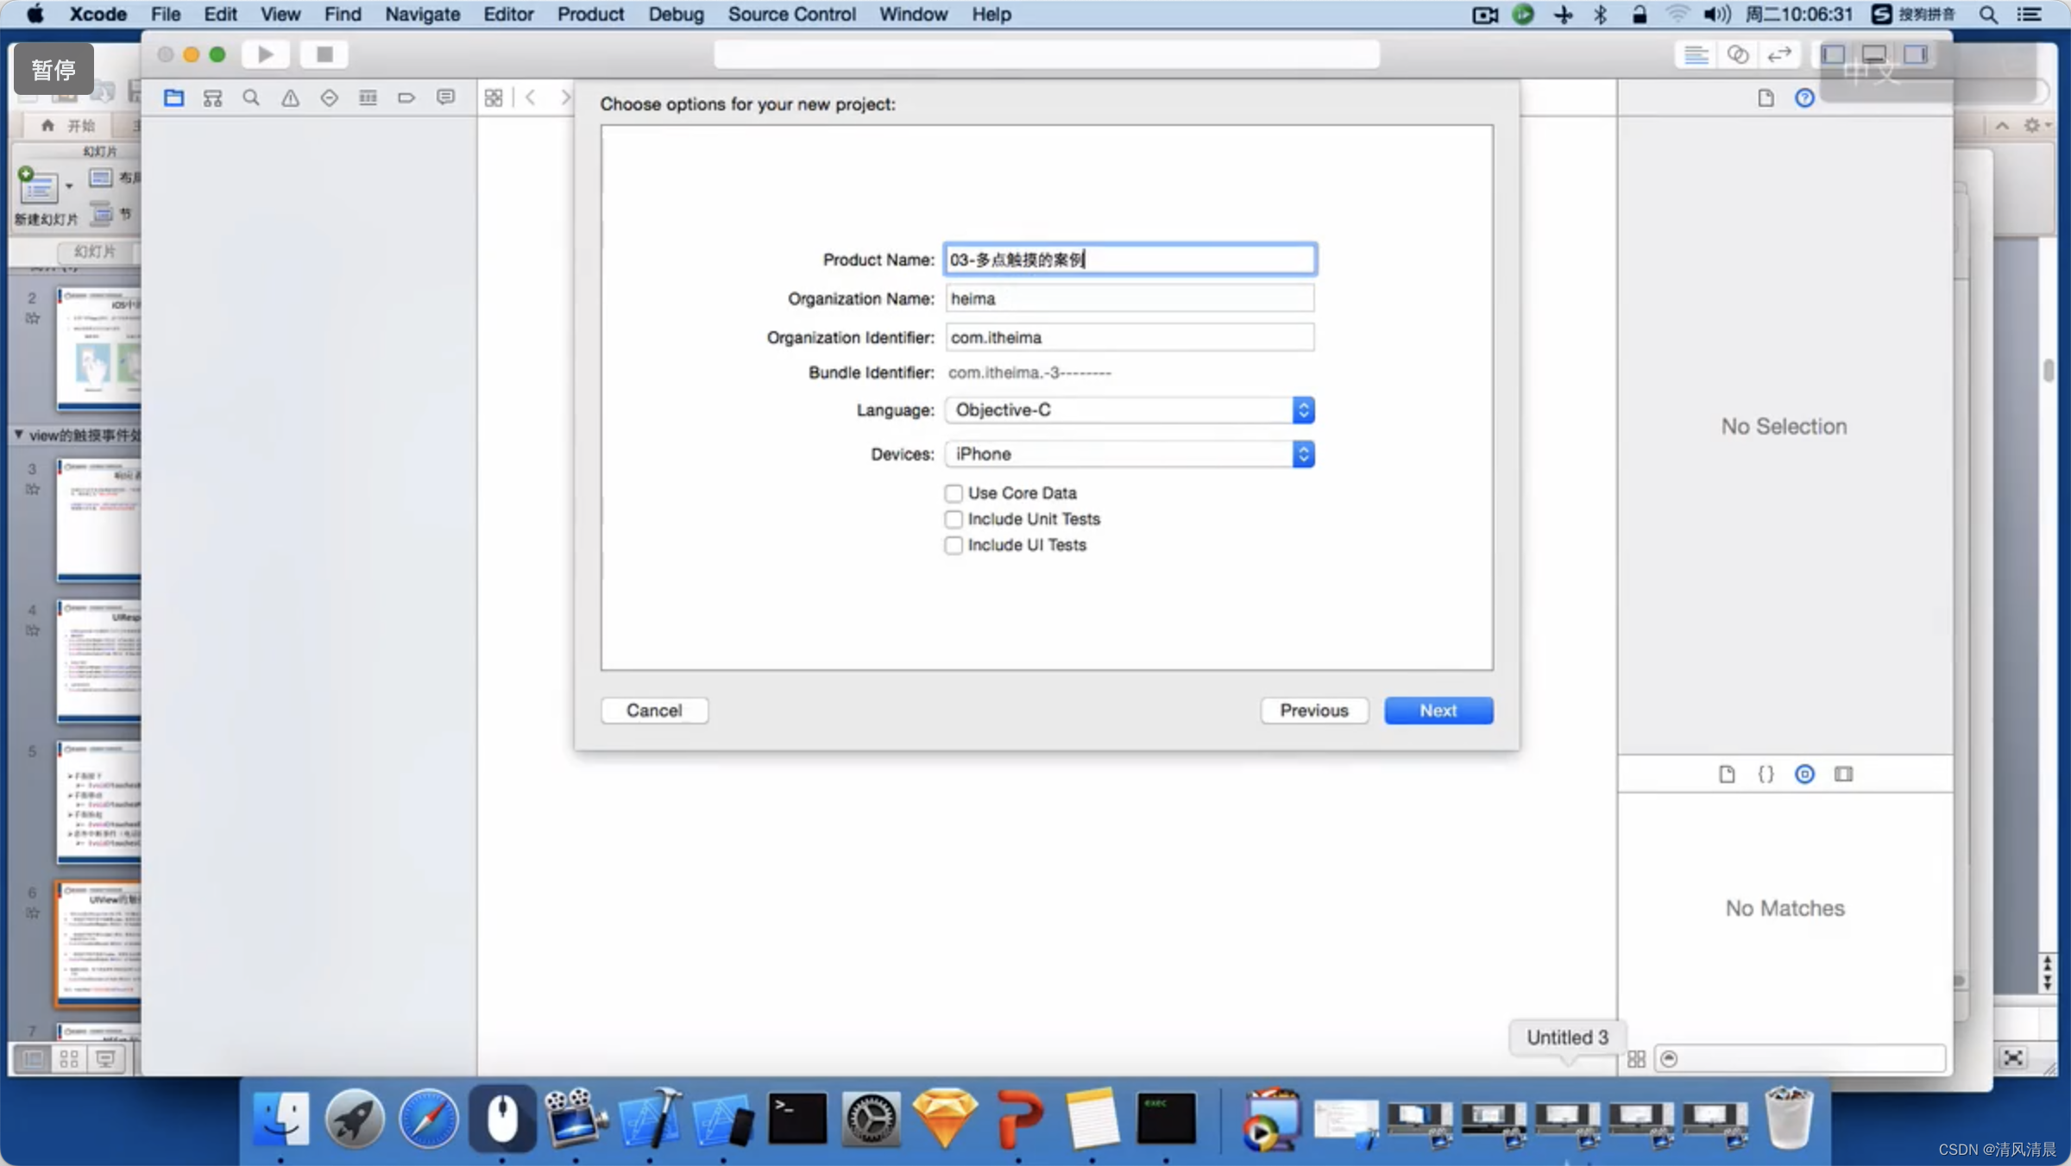Open the Product menu
Image resolution: width=2071 pixels, height=1166 pixels.
[x=590, y=14]
